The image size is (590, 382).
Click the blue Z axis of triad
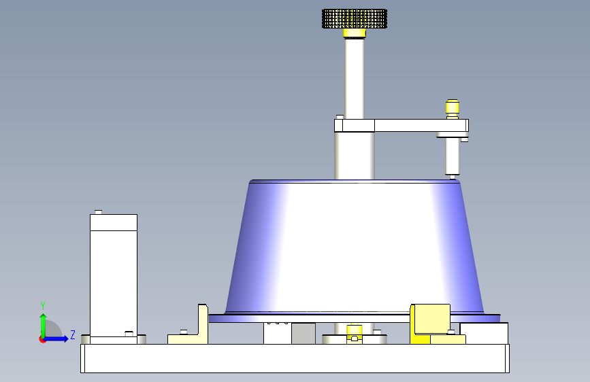(56, 338)
